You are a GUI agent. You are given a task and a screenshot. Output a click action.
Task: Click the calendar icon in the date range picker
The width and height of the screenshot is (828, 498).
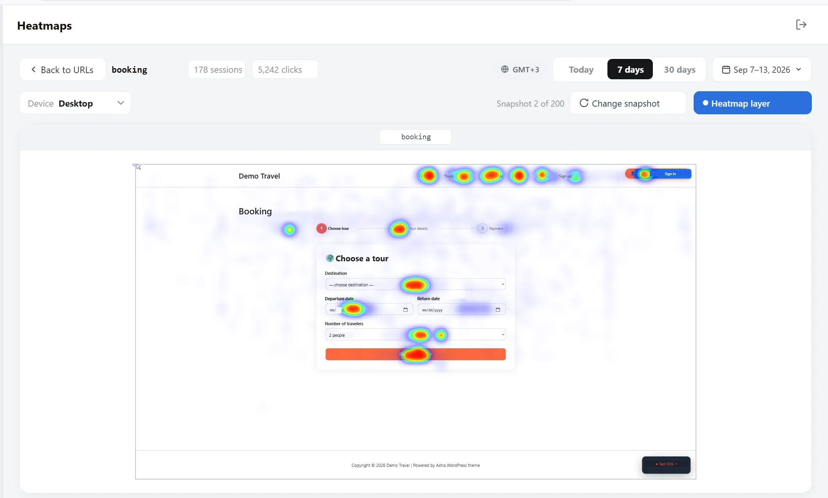[726, 70]
